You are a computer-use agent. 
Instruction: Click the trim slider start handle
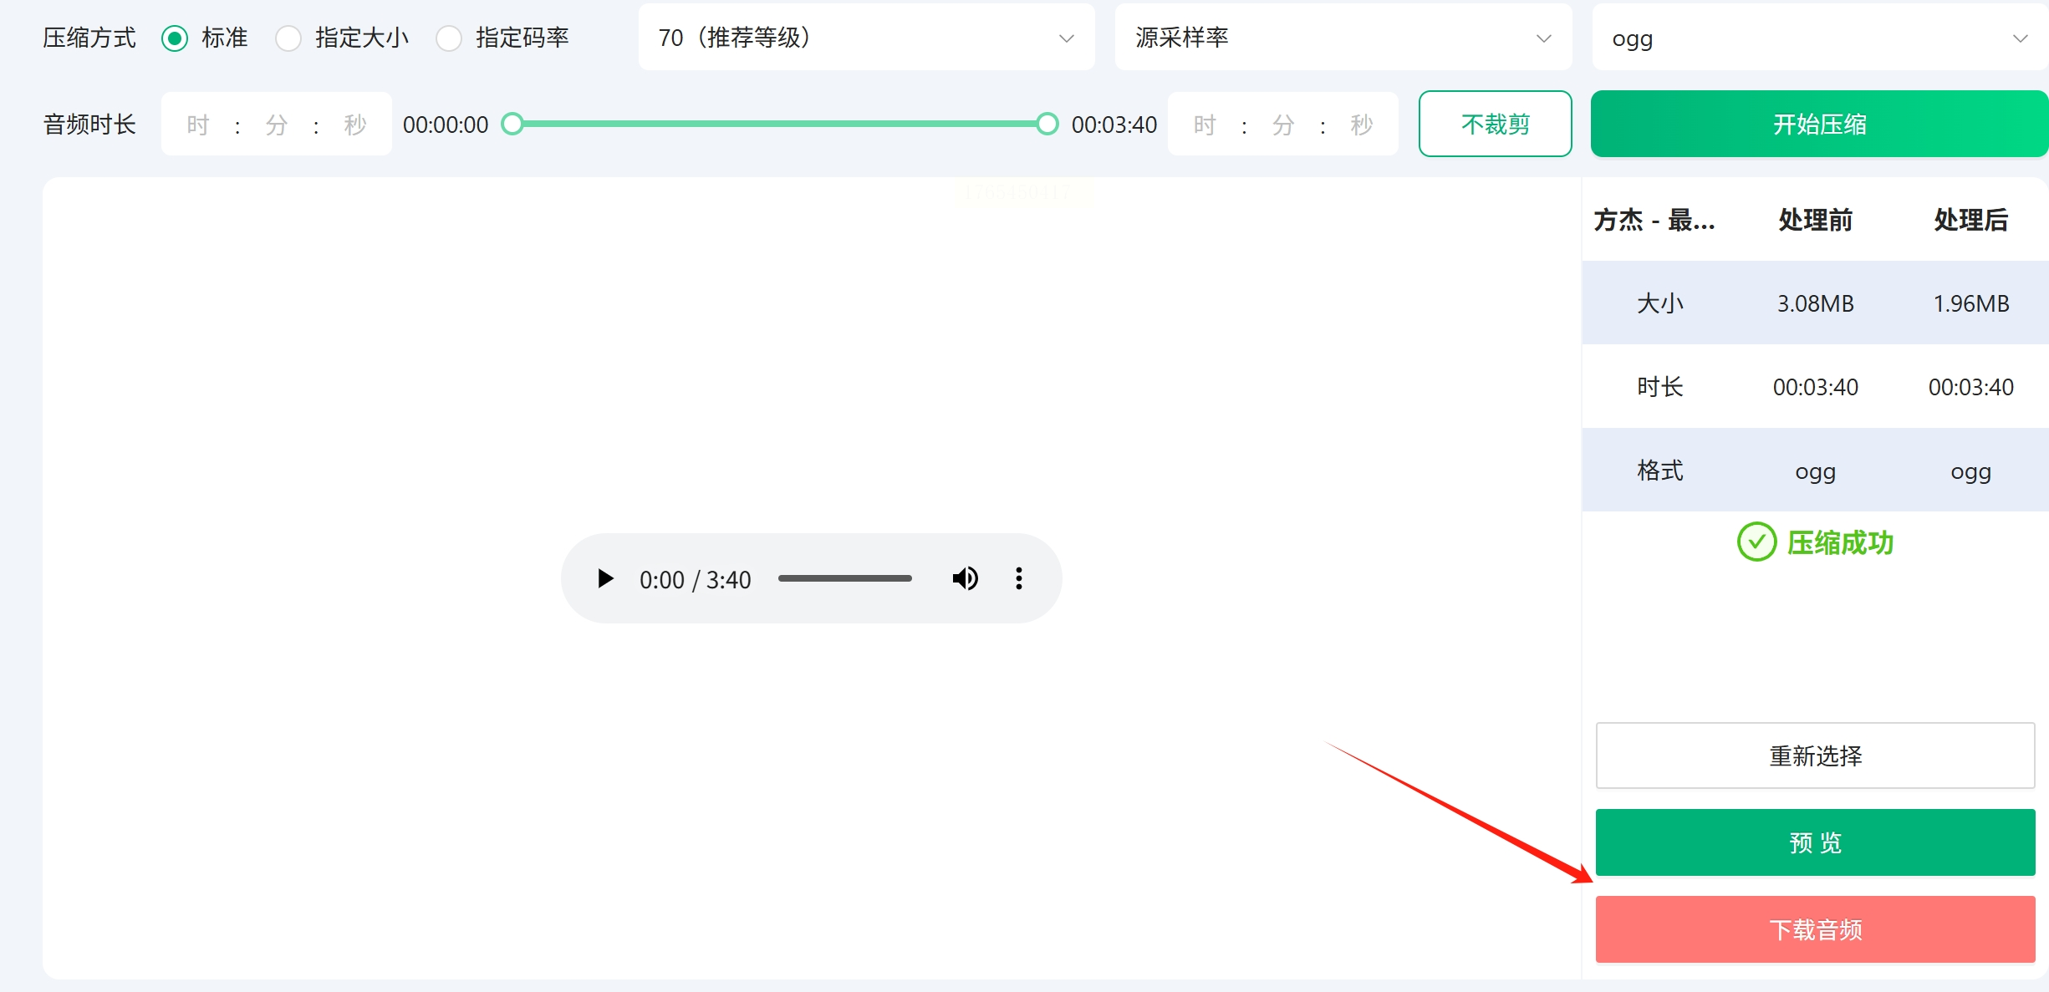pos(512,125)
